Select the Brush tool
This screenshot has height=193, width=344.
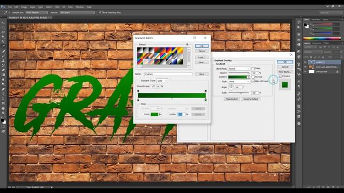click(x=3, y=56)
